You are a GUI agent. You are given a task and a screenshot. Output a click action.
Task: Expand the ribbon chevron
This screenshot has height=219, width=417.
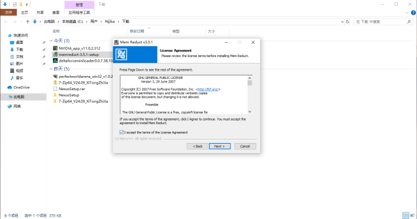(x=407, y=12)
